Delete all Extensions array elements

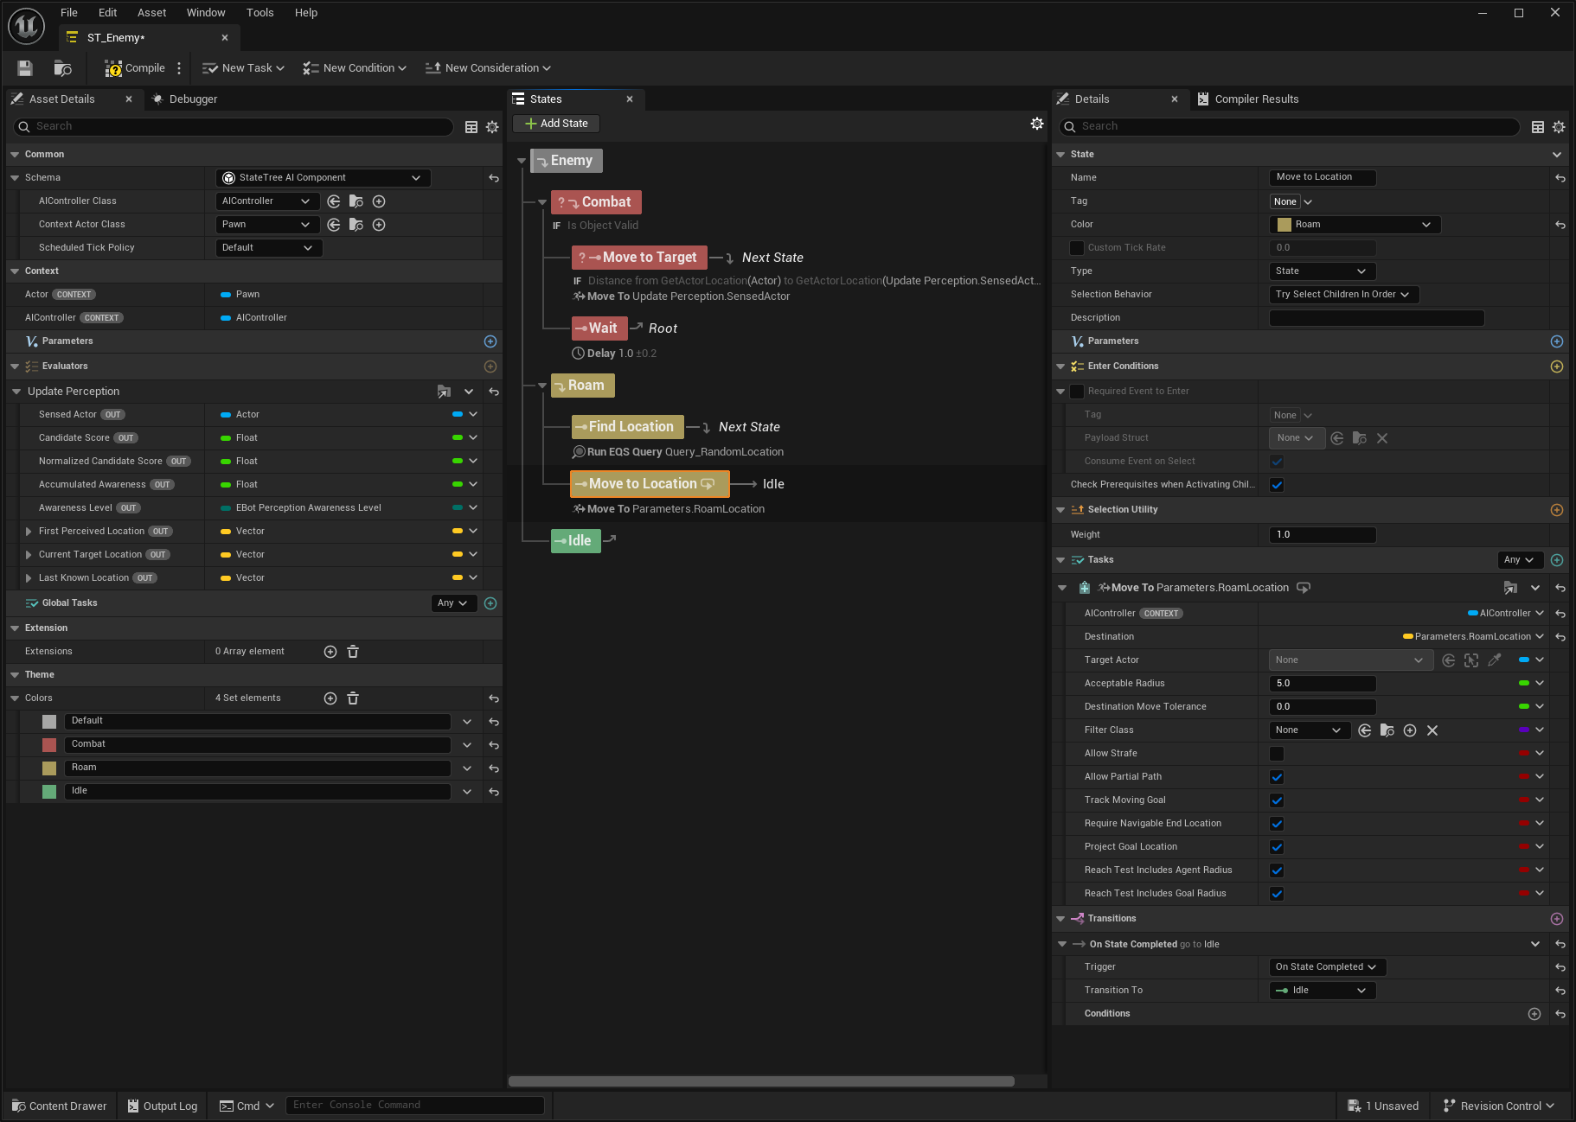[353, 652]
